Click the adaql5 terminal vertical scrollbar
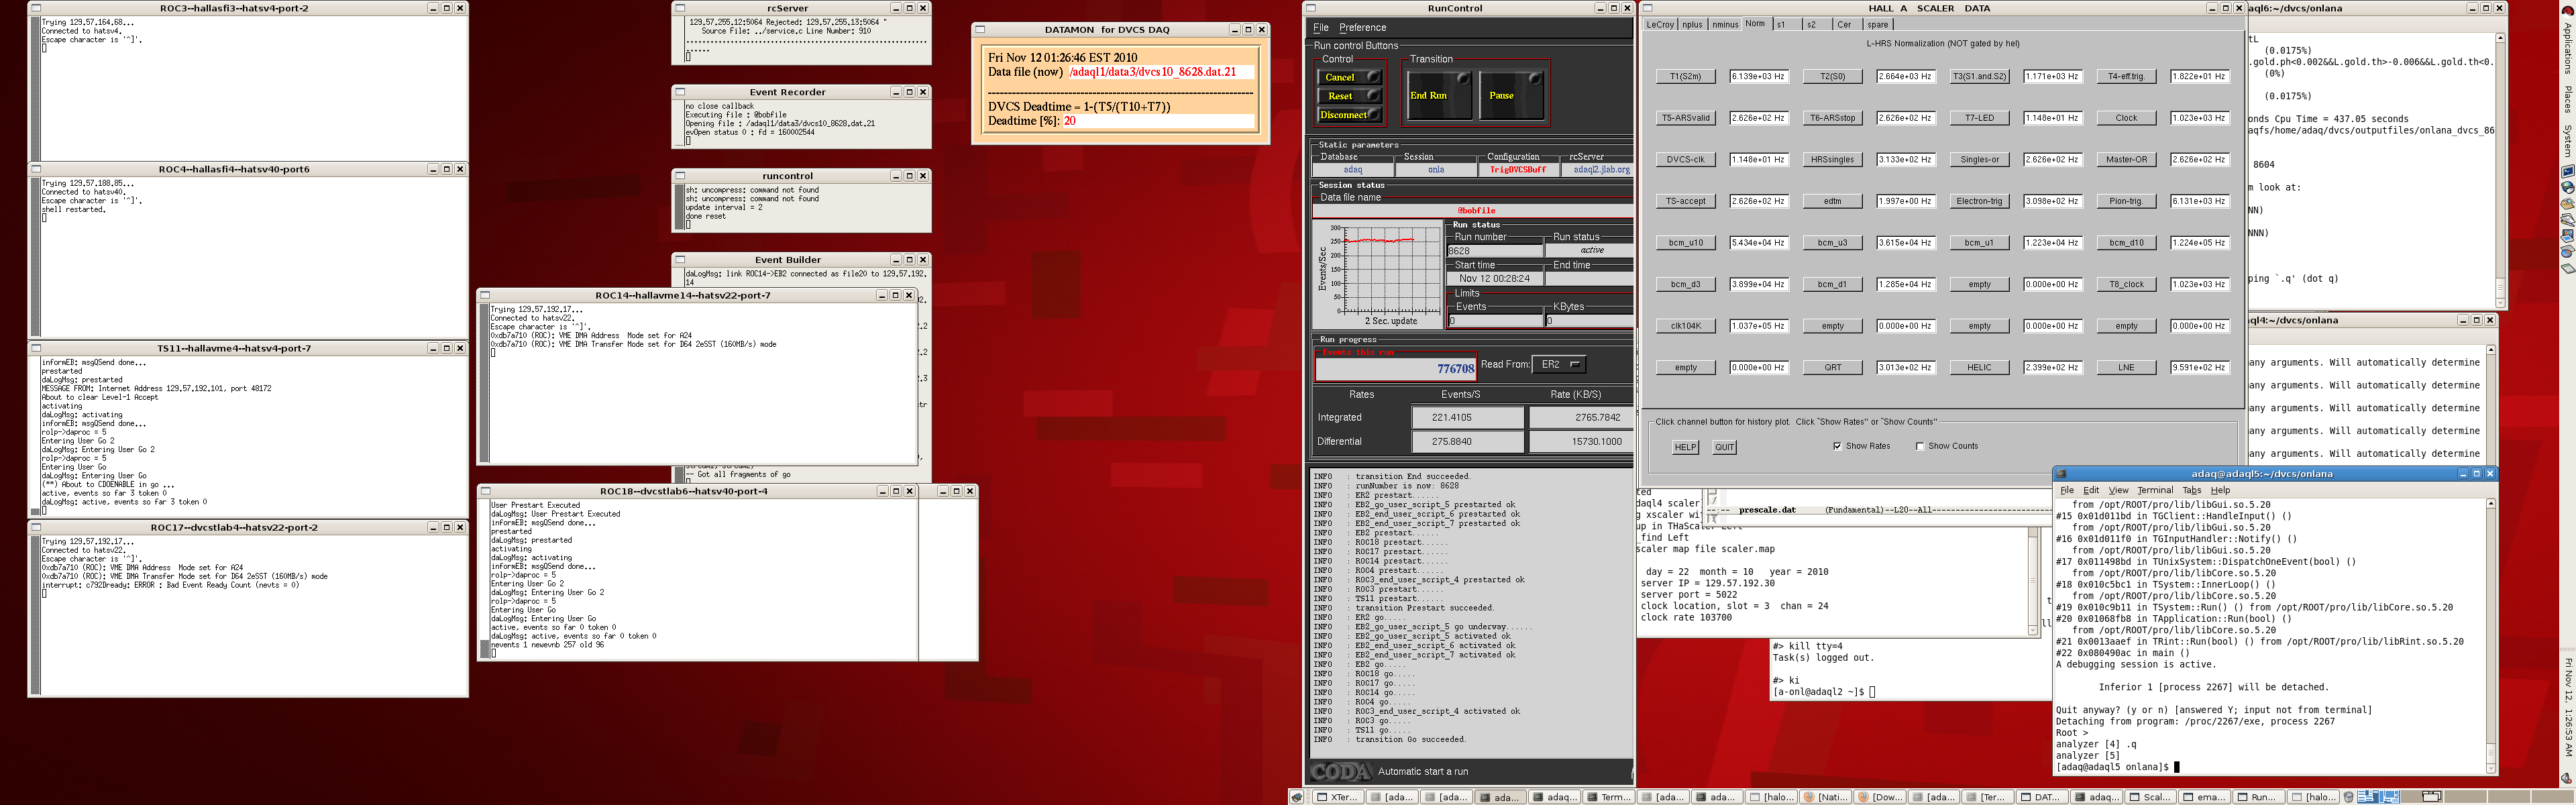Viewport: 2576px width, 805px height. (x=2491, y=635)
